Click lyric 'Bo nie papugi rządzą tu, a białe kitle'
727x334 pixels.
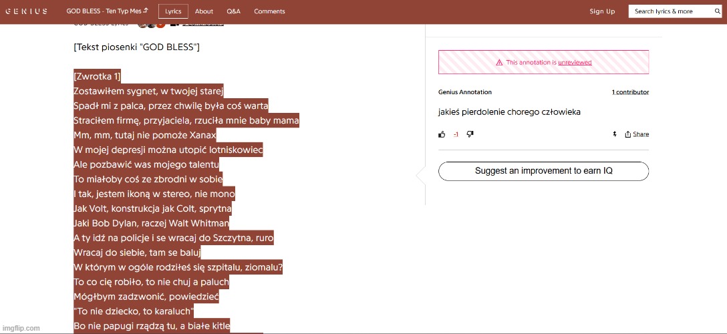coord(152,326)
